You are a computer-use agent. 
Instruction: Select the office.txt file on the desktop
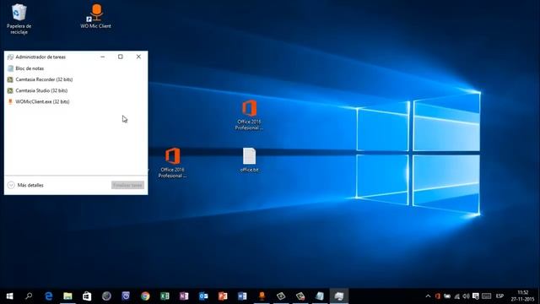pyautogui.click(x=249, y=160)
